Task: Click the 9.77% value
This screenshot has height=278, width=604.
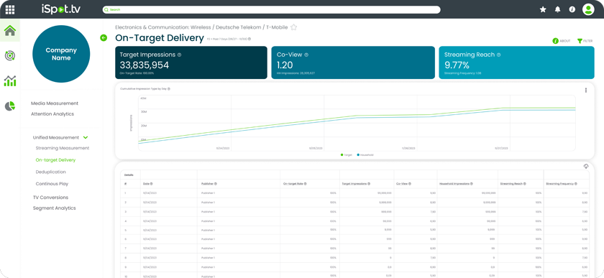Action: pyautogui.click(x=457, y=65)
